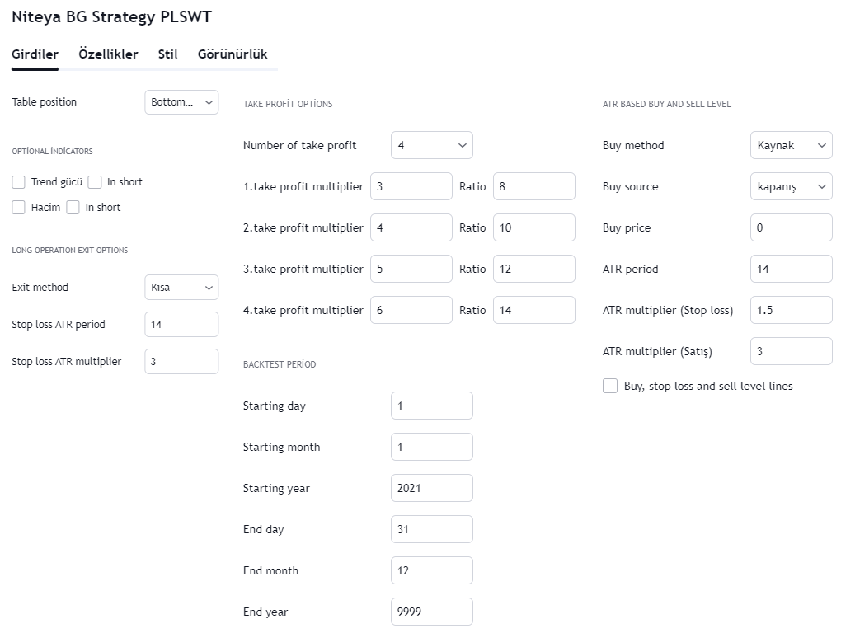
Task: Open the Stil tab
Action: 167,54
